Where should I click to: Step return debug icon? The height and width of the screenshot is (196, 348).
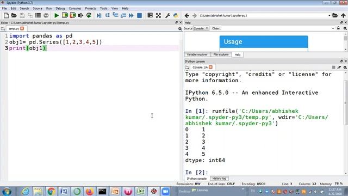(x=123, y=15)
